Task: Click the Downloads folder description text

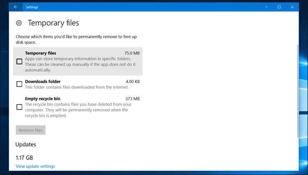Action: [x=77, y=87]
